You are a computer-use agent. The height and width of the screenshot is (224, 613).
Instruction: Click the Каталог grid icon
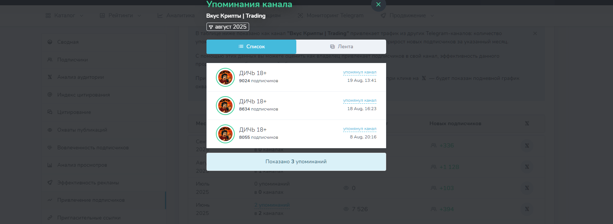48,15
